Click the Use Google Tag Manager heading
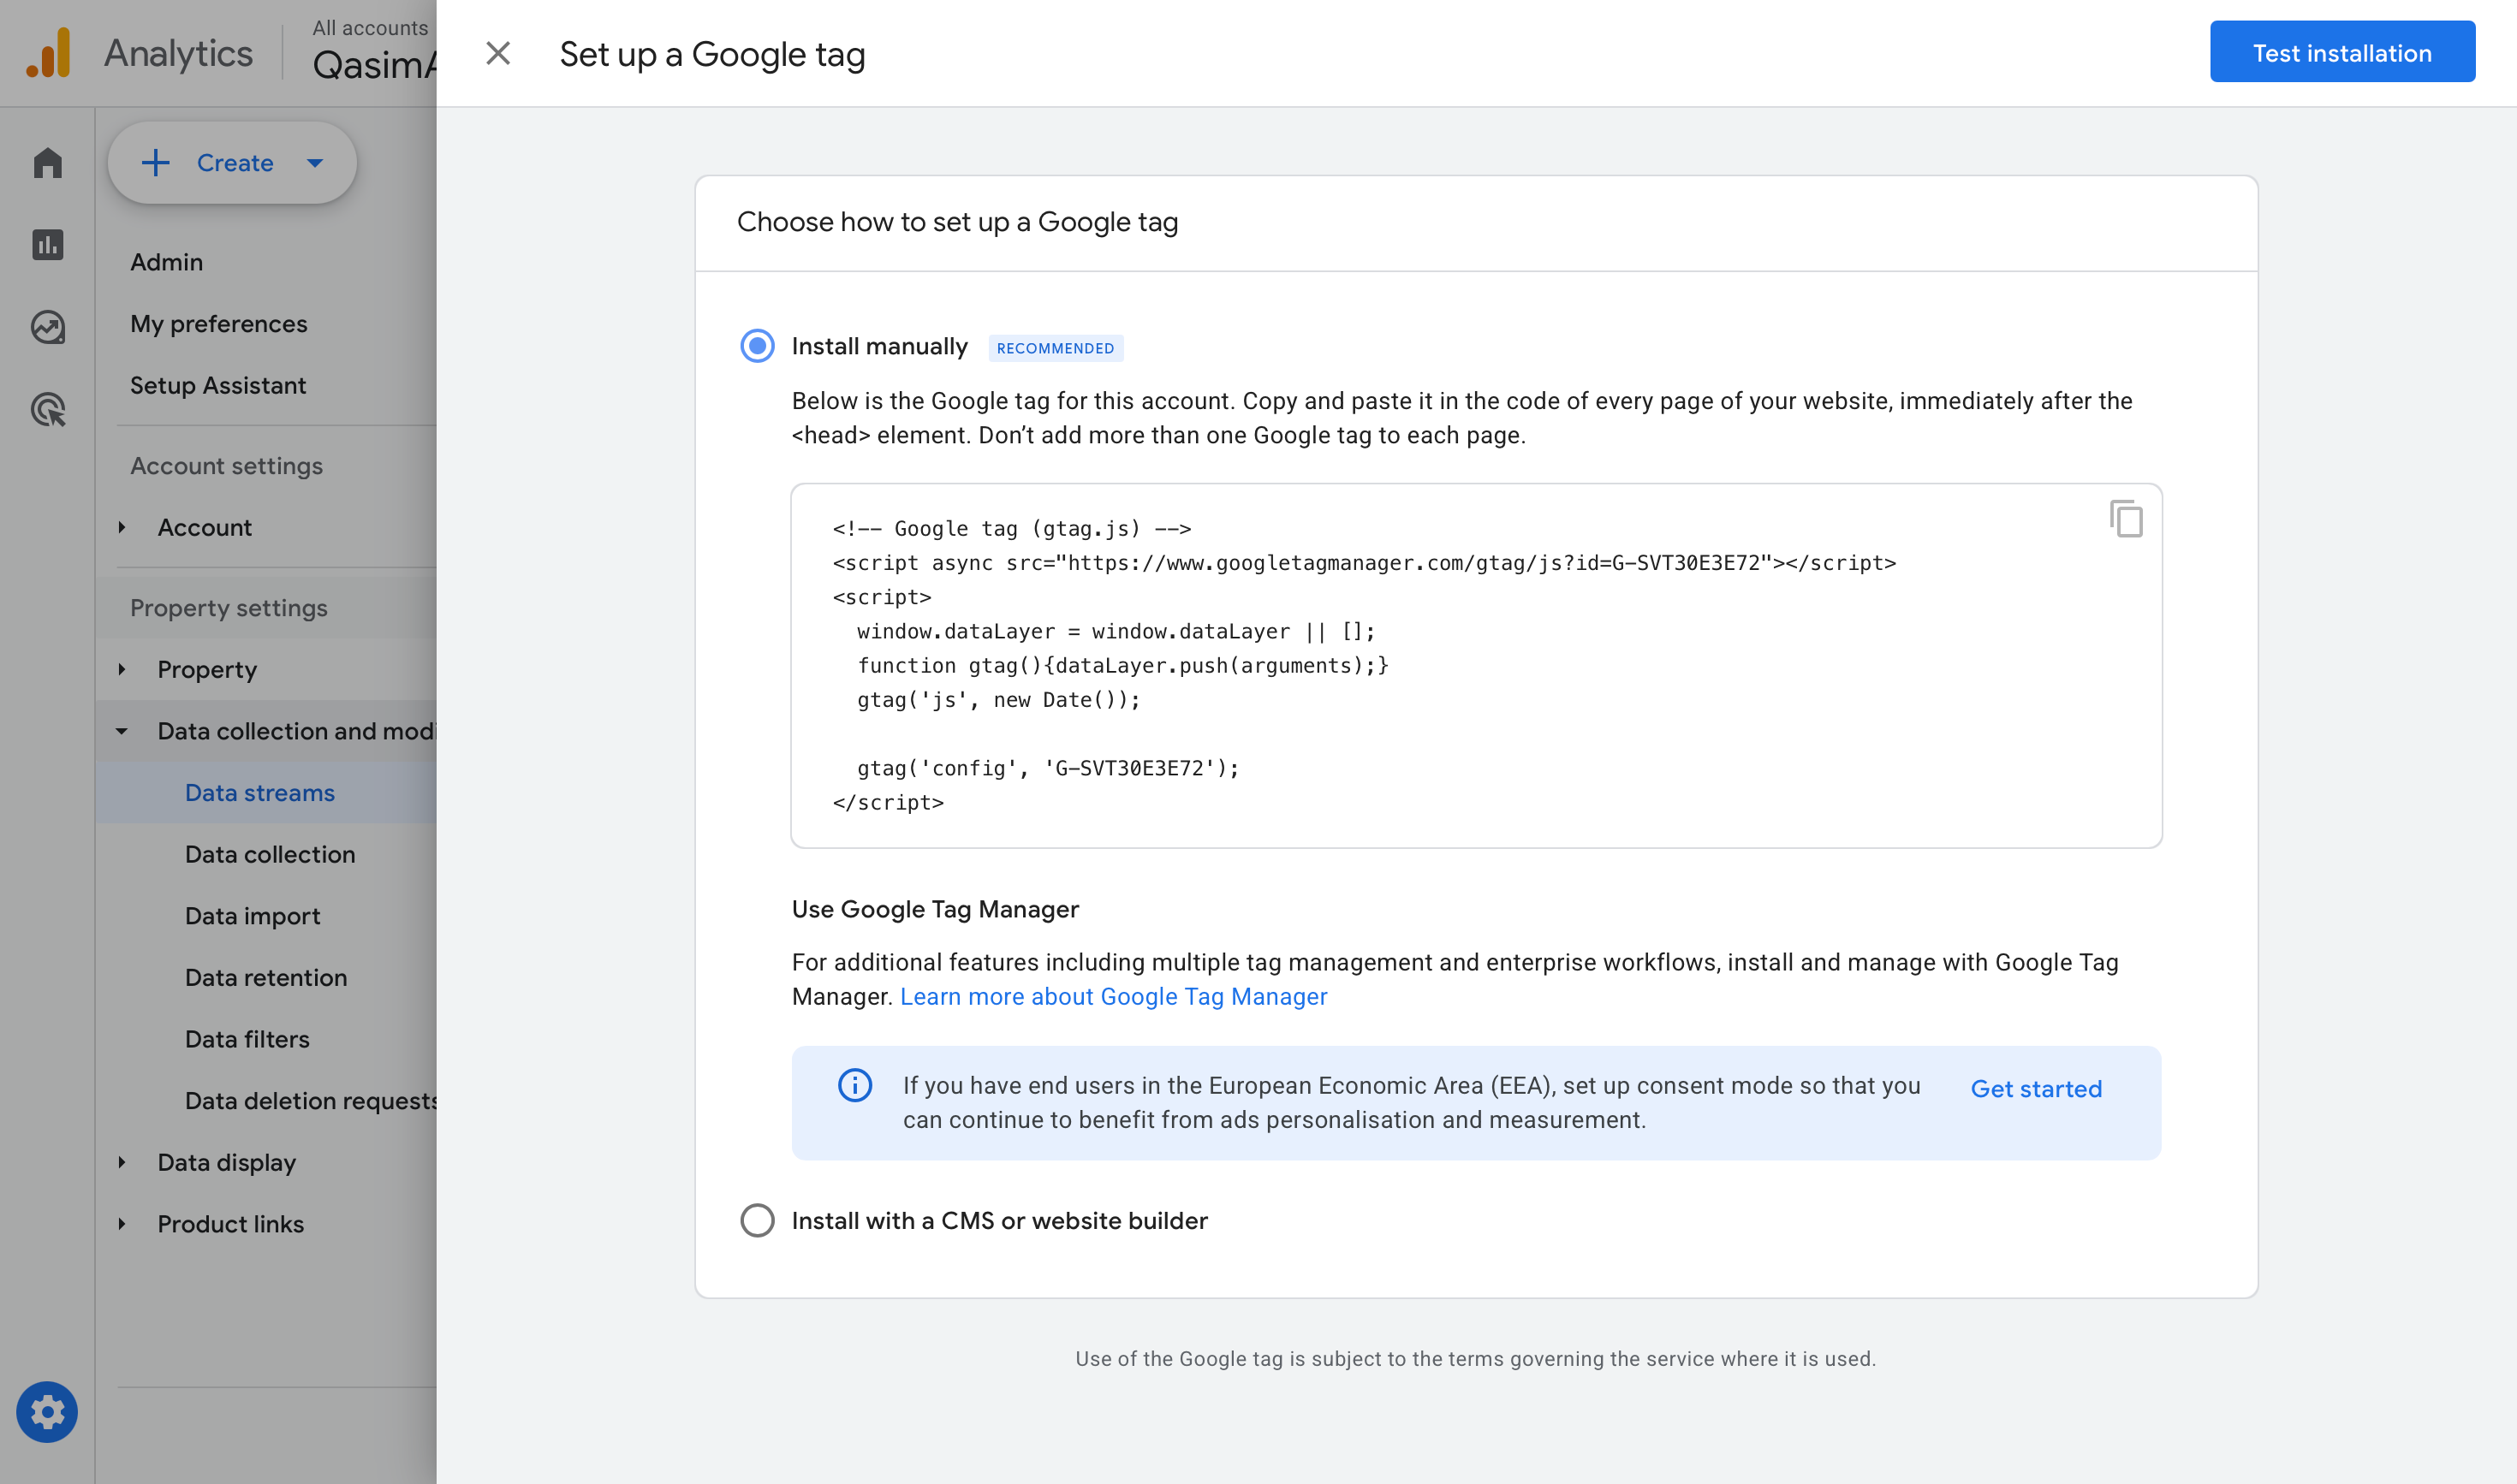Image resolution: width=2517 pixels, height=1484 pixels. 936,909
